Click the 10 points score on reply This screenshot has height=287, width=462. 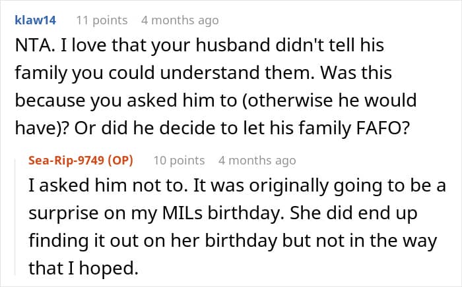coord(179,161)
